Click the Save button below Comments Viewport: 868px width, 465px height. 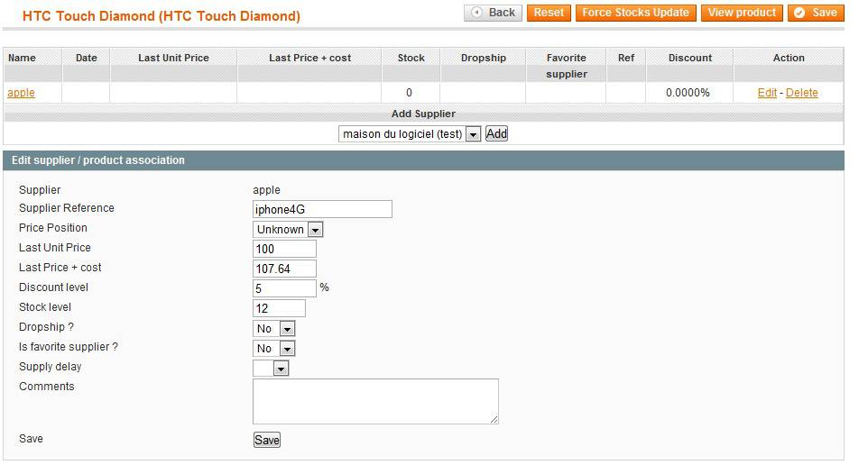click(x=267, y=440)
